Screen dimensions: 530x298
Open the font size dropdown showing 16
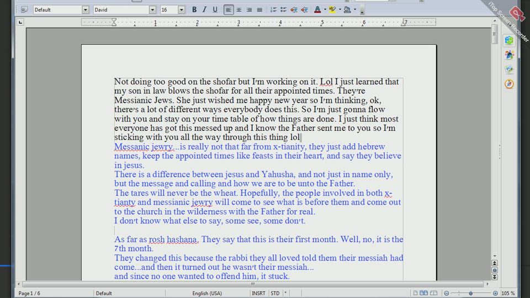pos(181,10)
